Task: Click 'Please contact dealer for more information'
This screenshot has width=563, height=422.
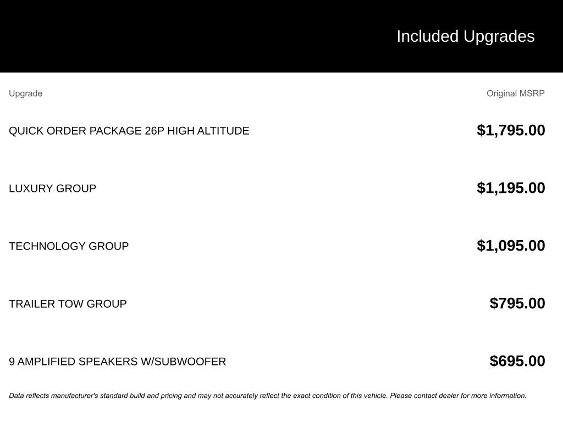Action: [x=458, y=396]
